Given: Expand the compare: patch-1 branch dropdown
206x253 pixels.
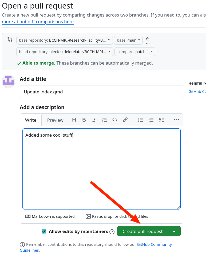Looking at the screenshot, I should pos(135,52).
